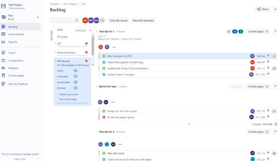Screen dimensions: 277x161
Task: Click the Activity Timeline icon
Action: tap(3, 84)
